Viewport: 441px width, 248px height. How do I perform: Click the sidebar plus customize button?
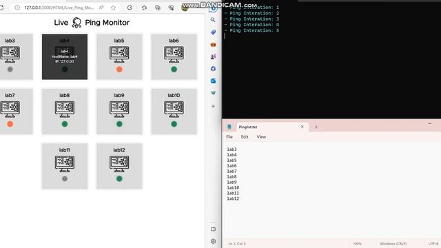(x=213, y=106)
